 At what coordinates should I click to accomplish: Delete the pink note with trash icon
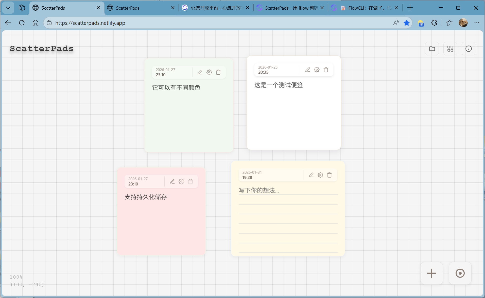(190, 182)
